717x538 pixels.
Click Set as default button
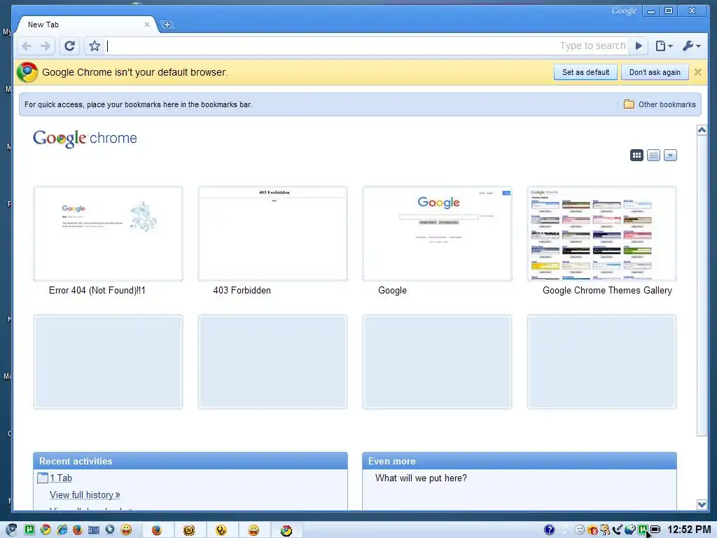(x=585, y=72)
